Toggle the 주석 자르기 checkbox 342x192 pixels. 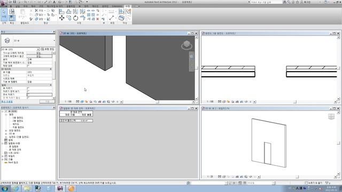tap(28, 95)
